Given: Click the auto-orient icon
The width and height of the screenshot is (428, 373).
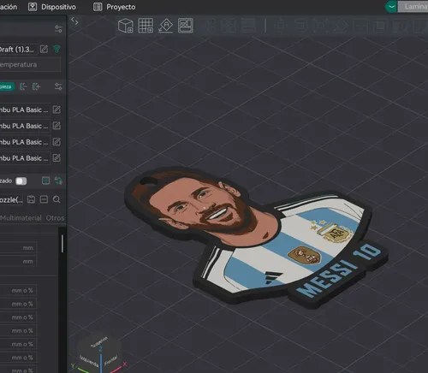Looking at the screenshot, I should coord(166,26).
